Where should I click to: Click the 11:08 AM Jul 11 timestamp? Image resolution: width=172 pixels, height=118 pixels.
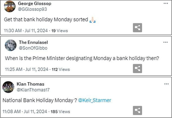coord(25,112)
